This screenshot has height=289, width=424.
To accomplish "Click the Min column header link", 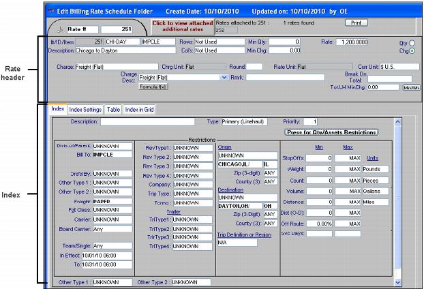I will [x=319, y=147].
